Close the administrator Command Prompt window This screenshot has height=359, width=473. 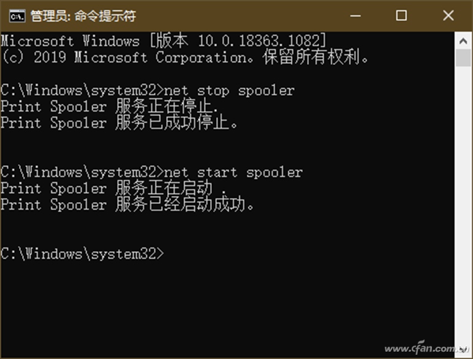(x=448, y=16)
